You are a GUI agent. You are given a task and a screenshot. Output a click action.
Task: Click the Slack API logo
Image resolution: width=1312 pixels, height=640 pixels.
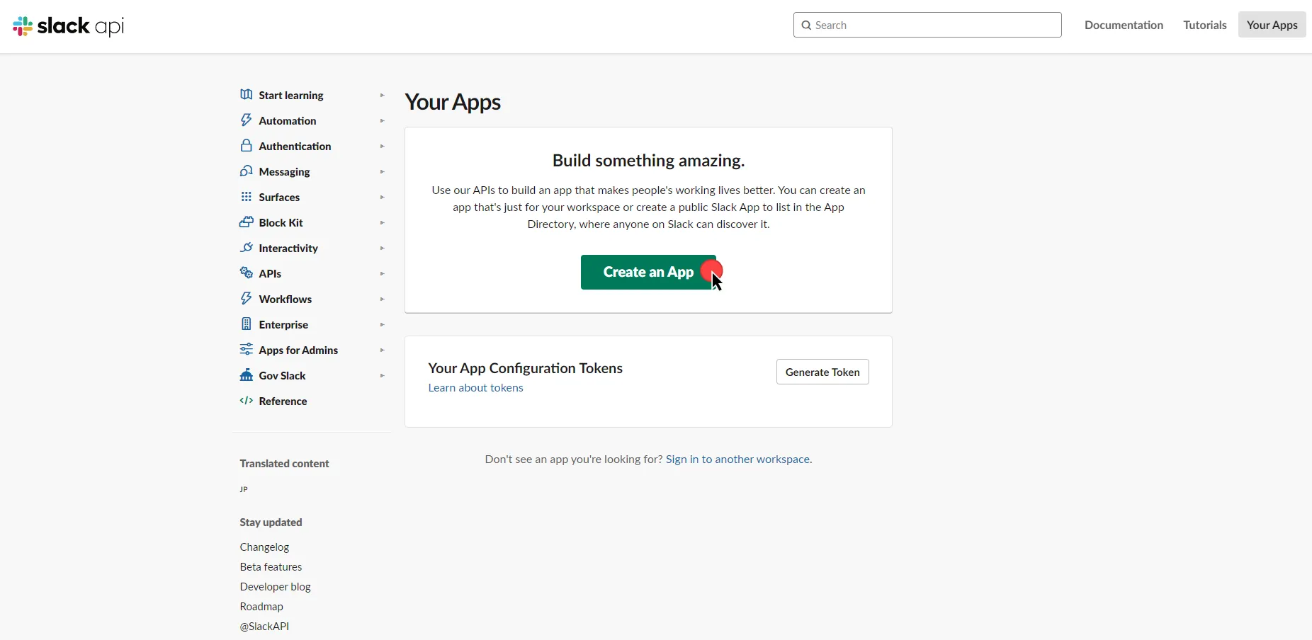68,25
